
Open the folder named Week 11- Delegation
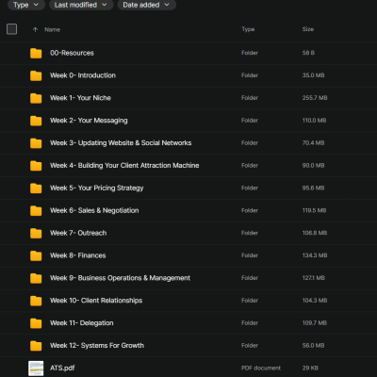tap(82, 323)
